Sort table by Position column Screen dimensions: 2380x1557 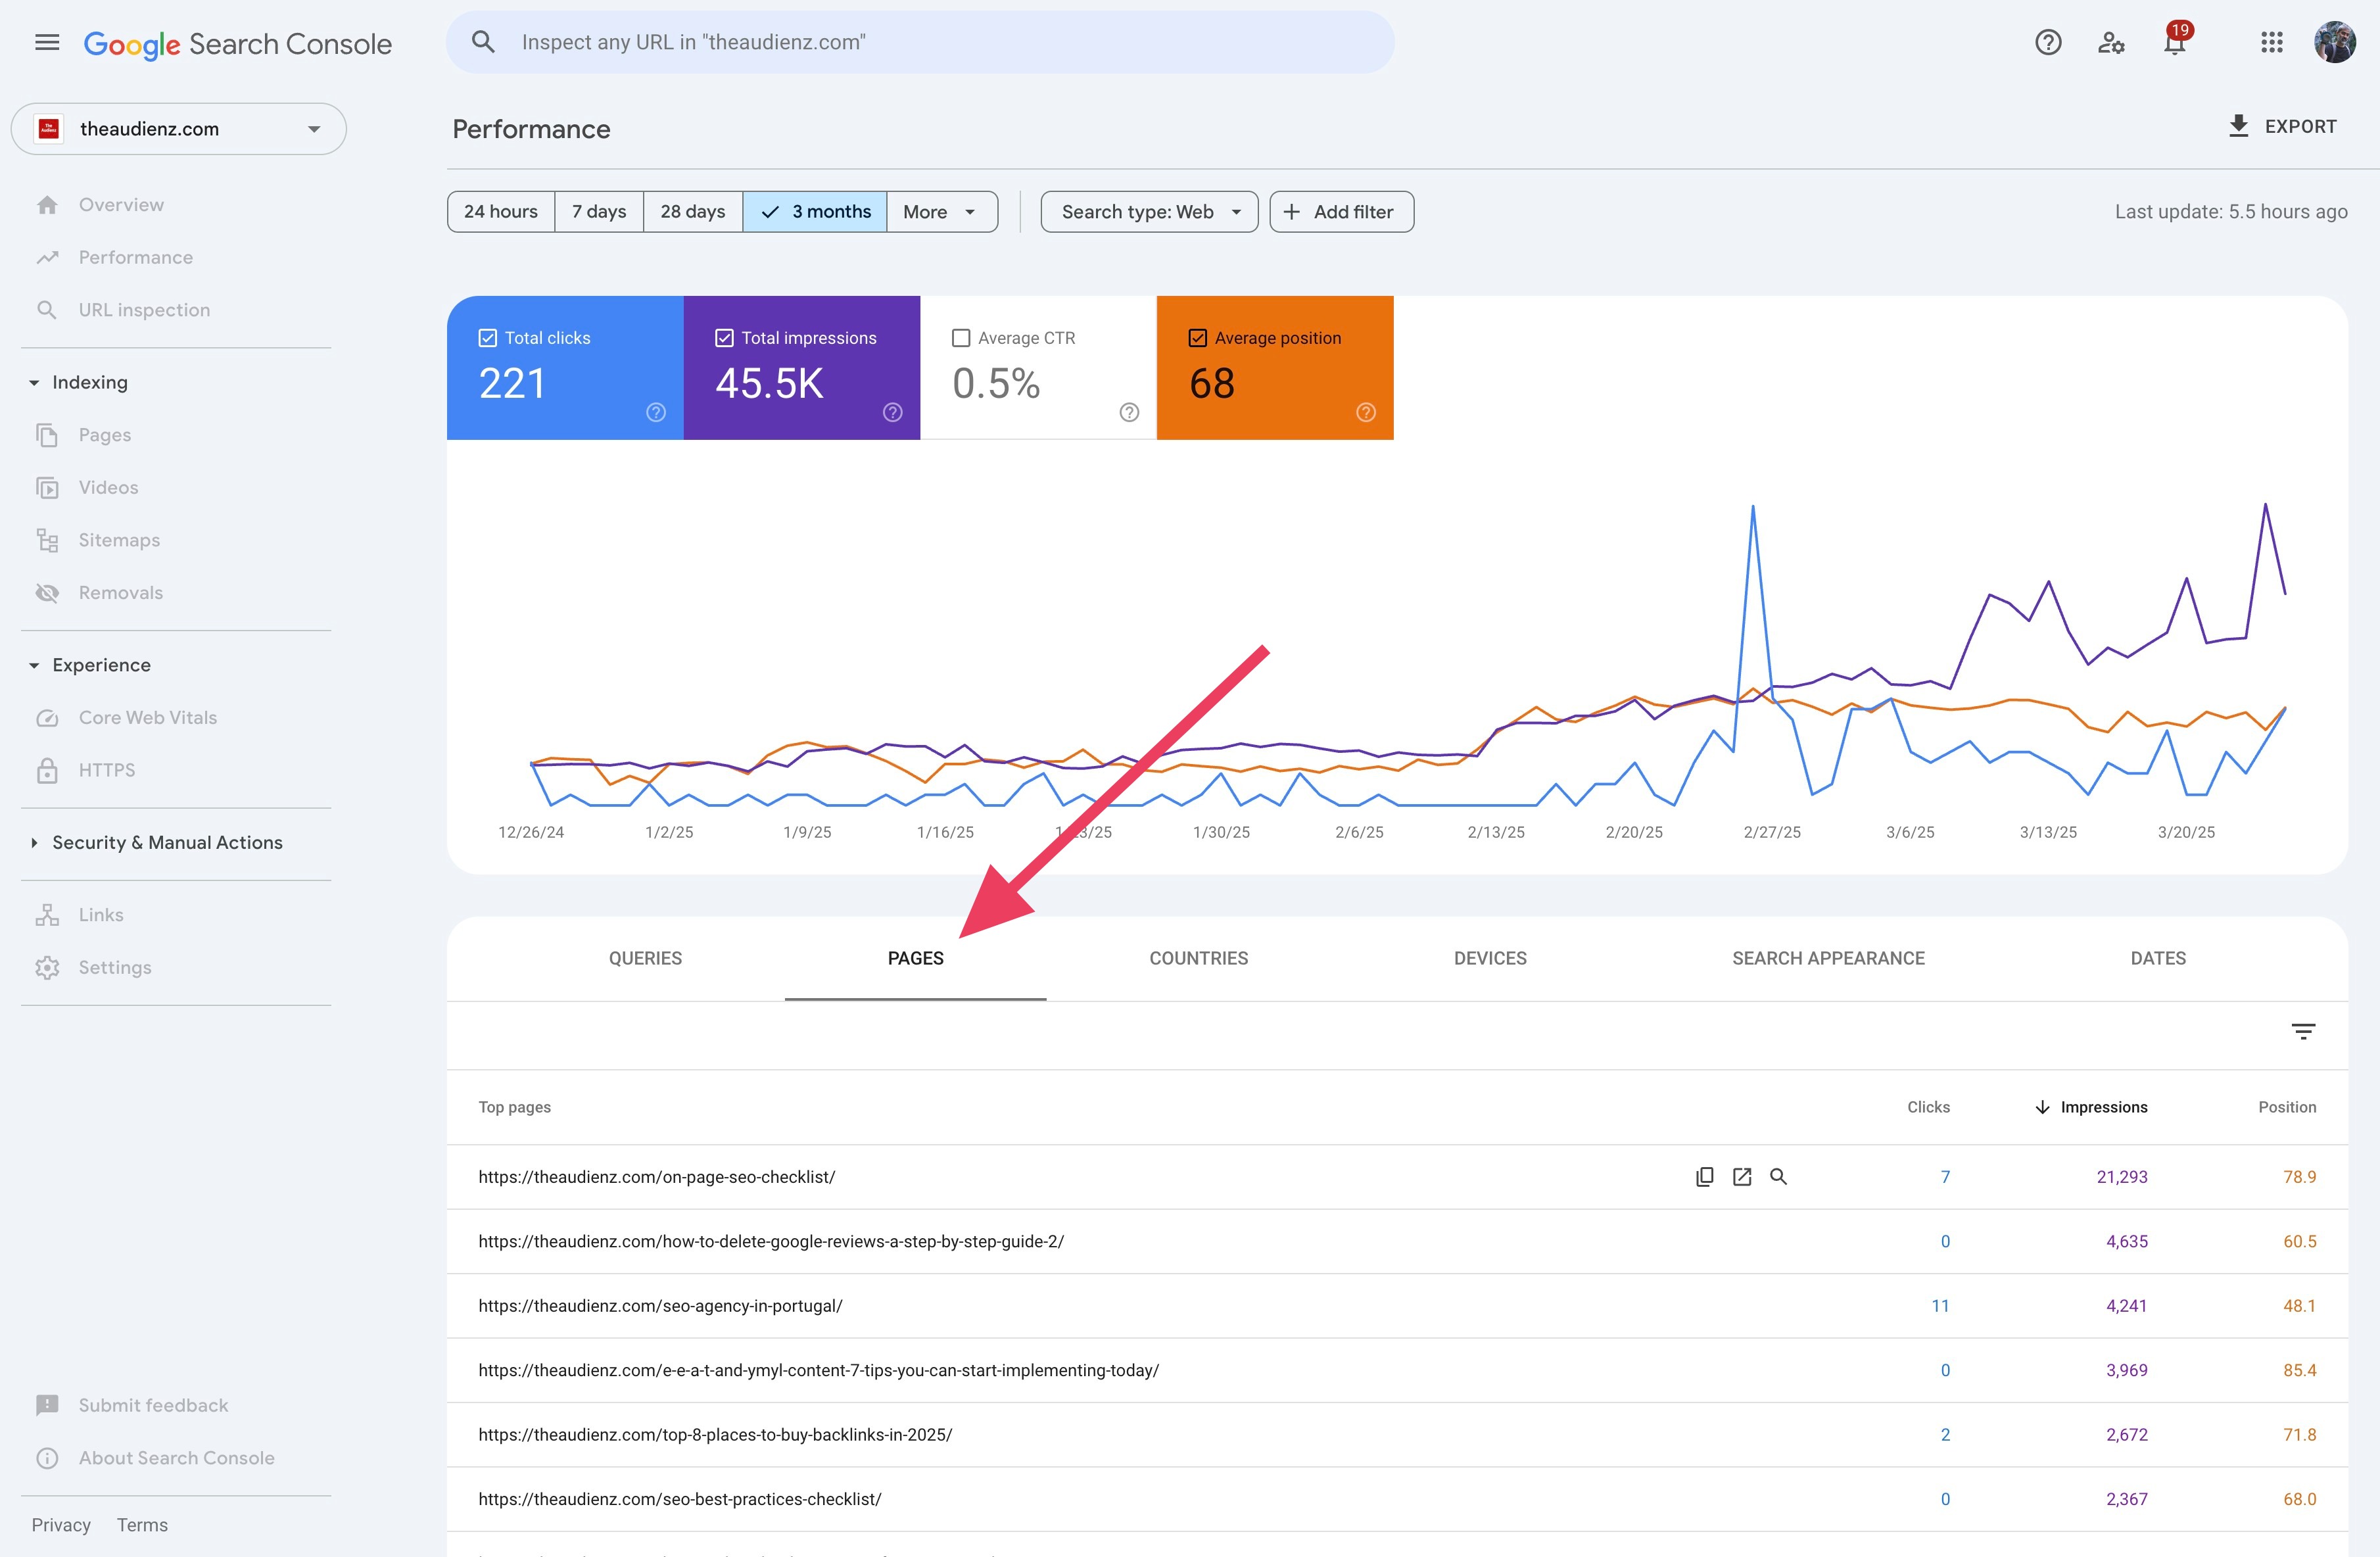(x=2287, y=1107)
